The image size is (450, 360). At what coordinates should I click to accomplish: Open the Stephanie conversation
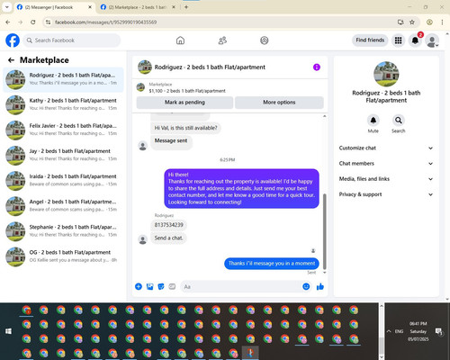(x=63, y=231)
